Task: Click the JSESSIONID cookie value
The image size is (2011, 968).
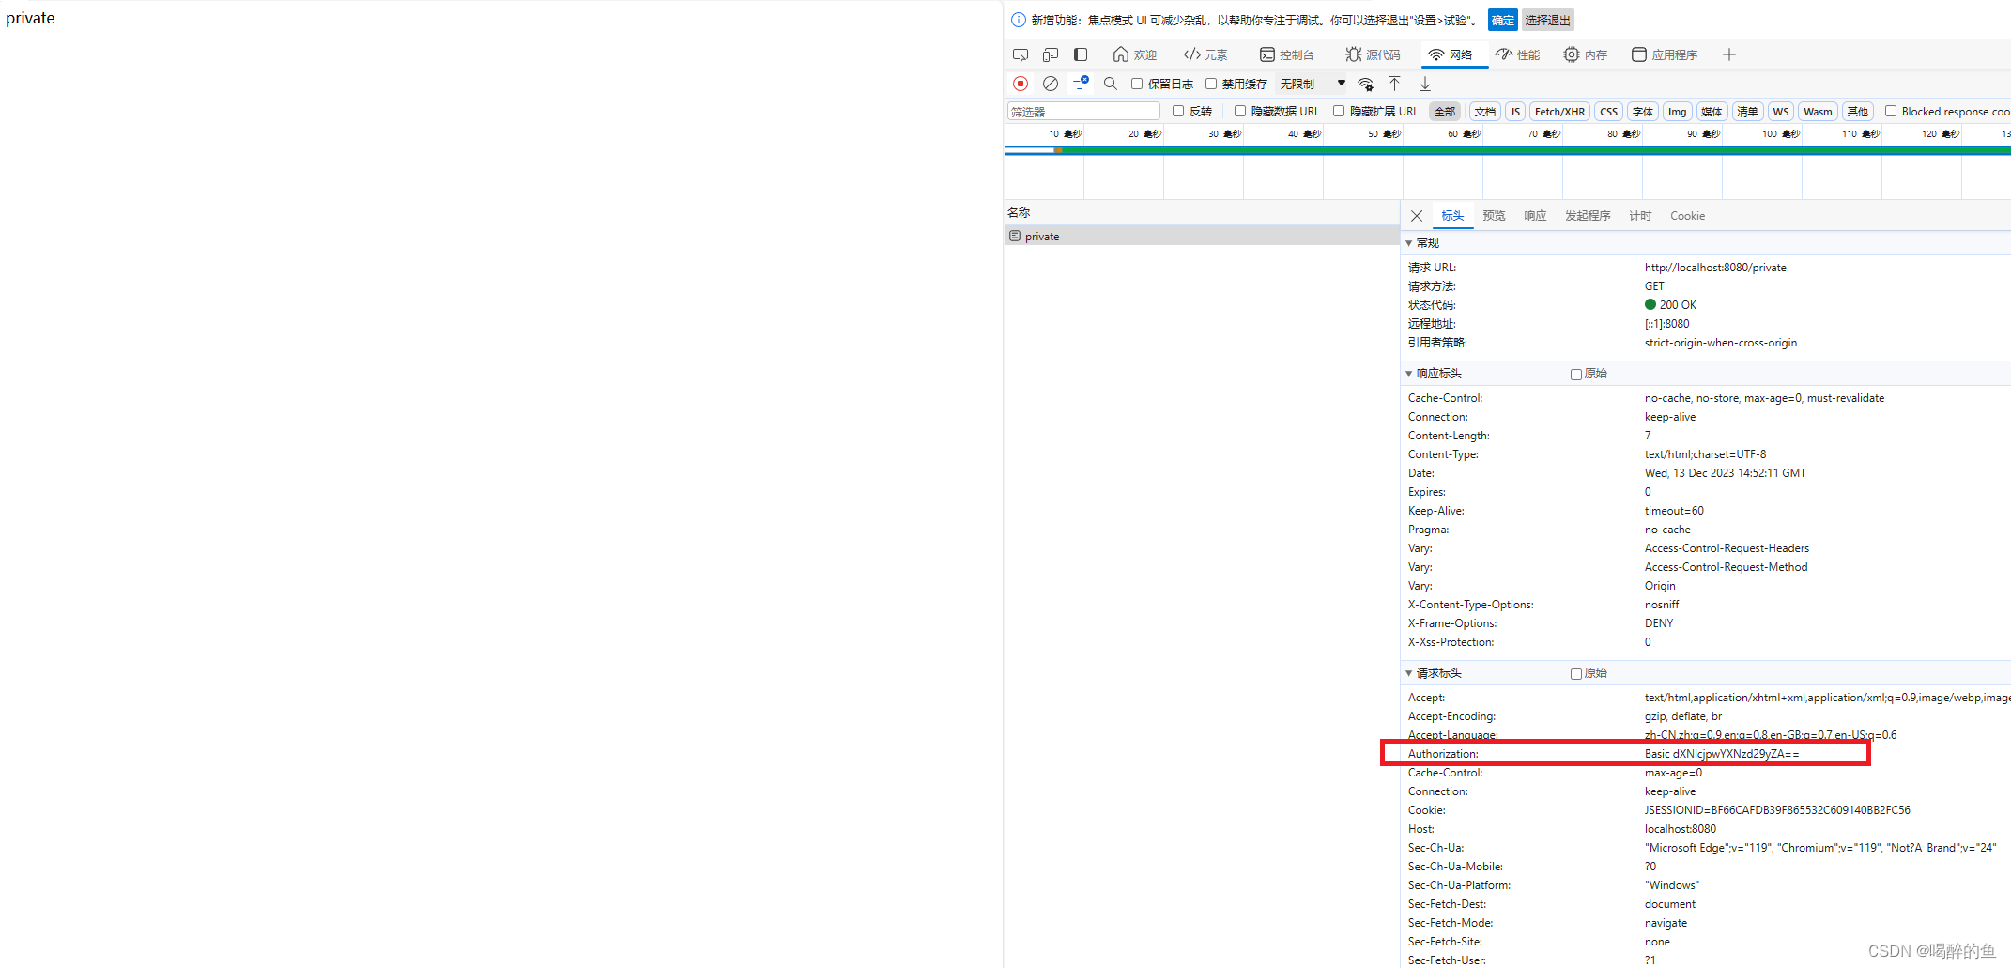Action: tap(1777, 810)
